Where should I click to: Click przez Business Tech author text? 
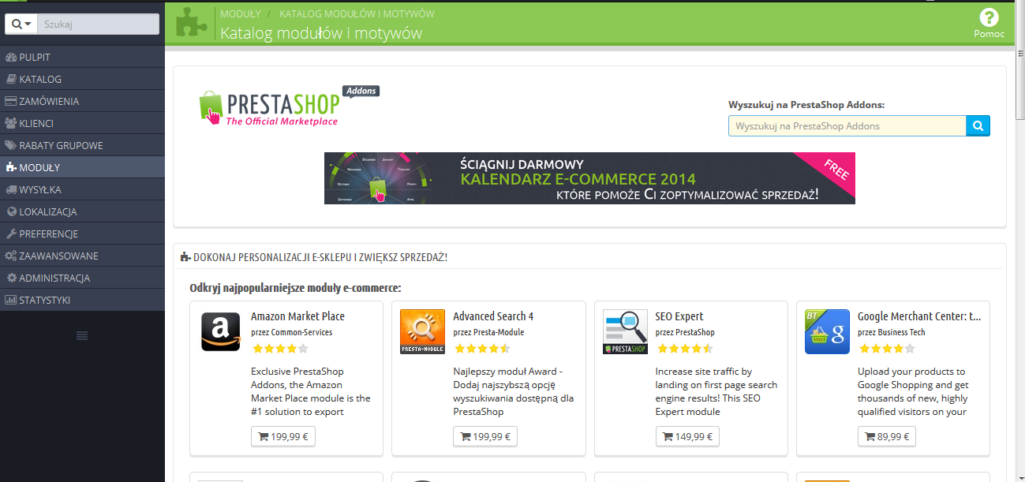pos(892,332)
